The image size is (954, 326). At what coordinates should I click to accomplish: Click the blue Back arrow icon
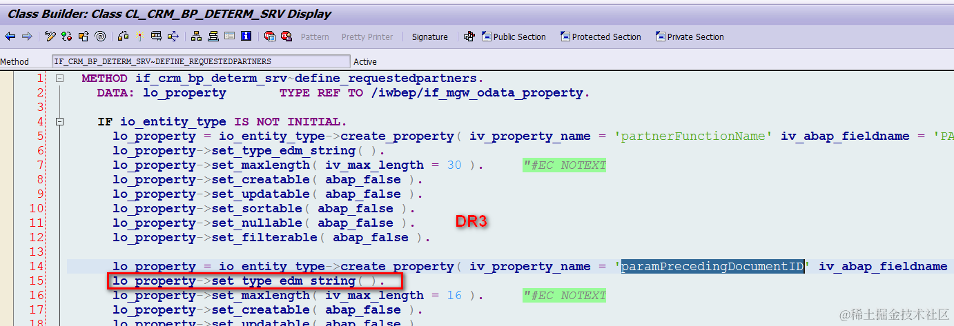[x=10, y=37]
